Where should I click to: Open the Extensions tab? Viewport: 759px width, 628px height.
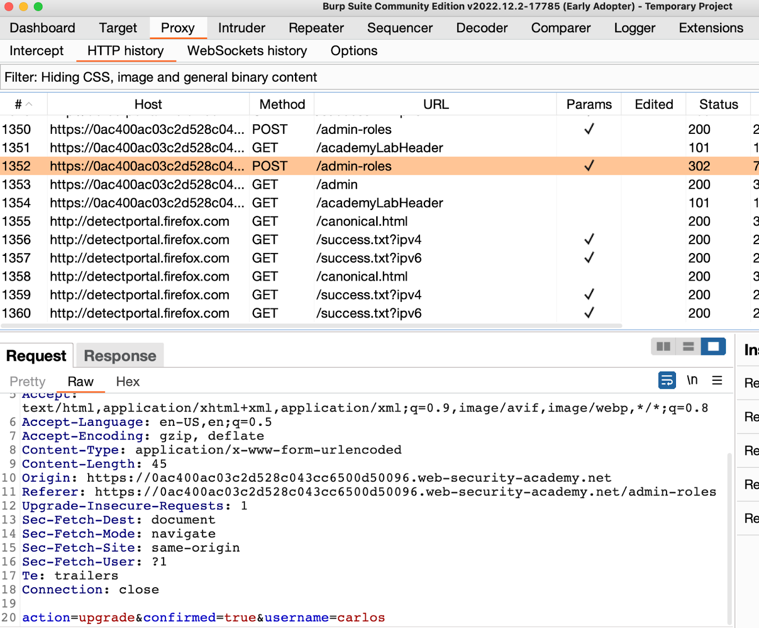click(711, 28)
